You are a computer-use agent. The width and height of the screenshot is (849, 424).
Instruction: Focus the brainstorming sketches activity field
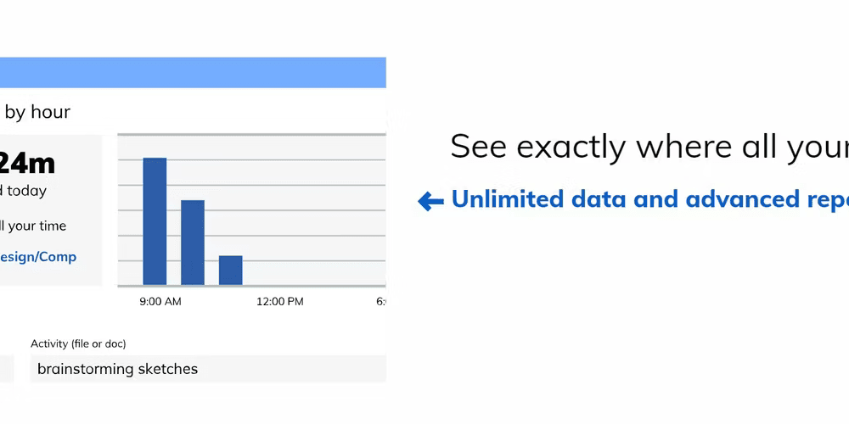(208, 369)
